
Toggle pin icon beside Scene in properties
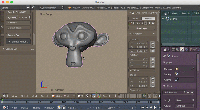click(x=164, y=56)
